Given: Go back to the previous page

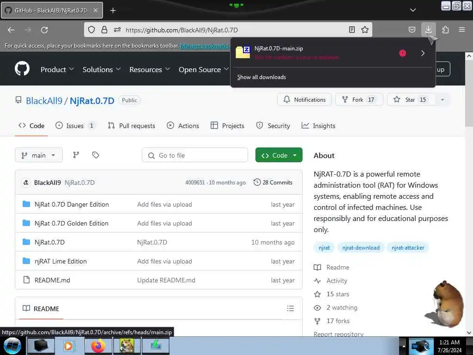Looking at the screenshot, I should pos(11,30).
